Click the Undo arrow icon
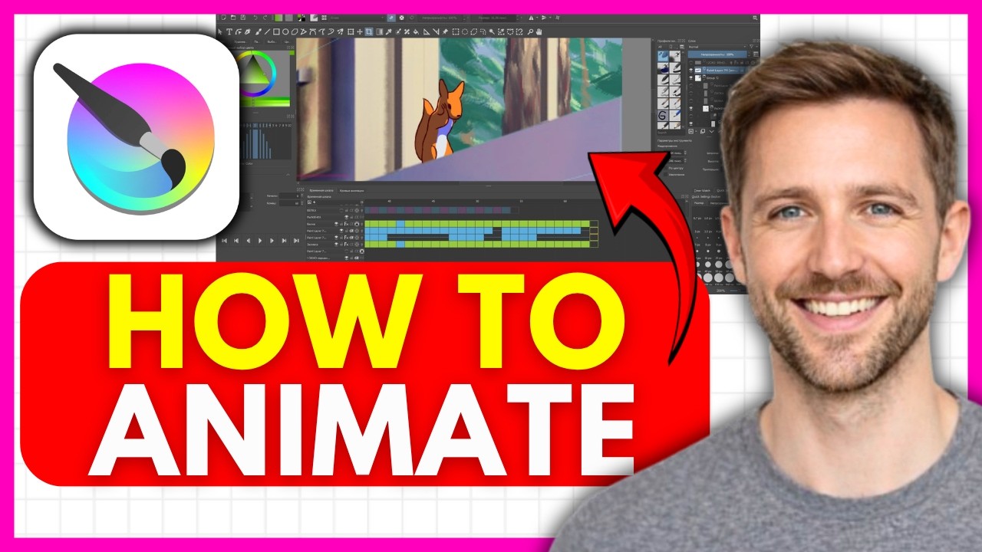Viewport: 982px width, 552px height. pos(255,18)
